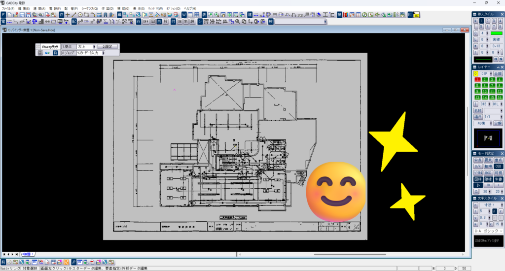
Task: Open the AO横 paper size dropdown
Action: point(483,123)
